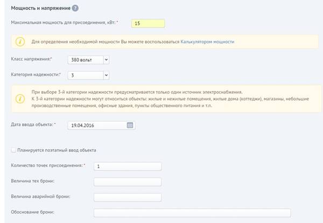The height and width of the screenshot is (223, 323).
Task: Tick the Планируется поэтапный ввод объекта checkbox
Action: (x=13, y=150)
